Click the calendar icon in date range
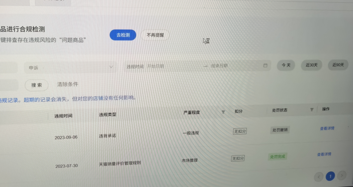This screenshot has height=187, width=353. point(265,65)
